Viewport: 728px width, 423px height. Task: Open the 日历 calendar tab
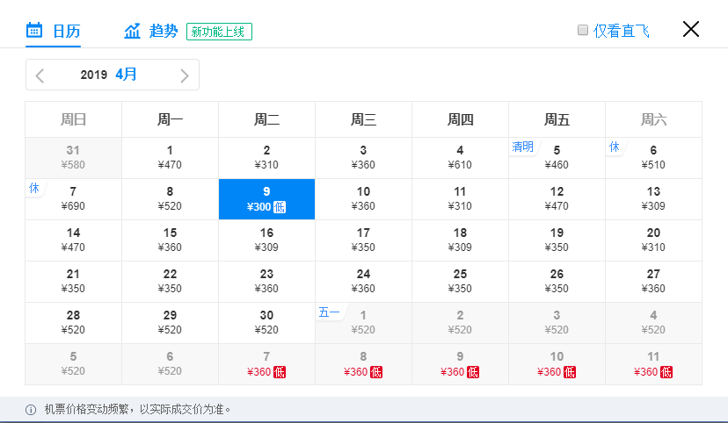53,31
